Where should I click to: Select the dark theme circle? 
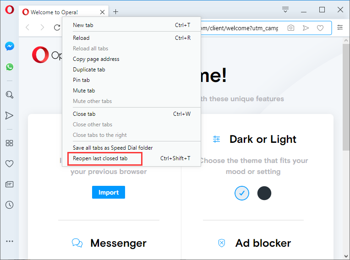[264, 193]
